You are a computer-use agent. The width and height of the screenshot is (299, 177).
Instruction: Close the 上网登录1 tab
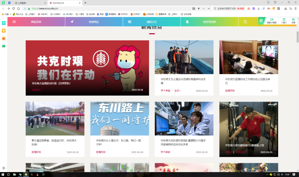pos(45,3)
